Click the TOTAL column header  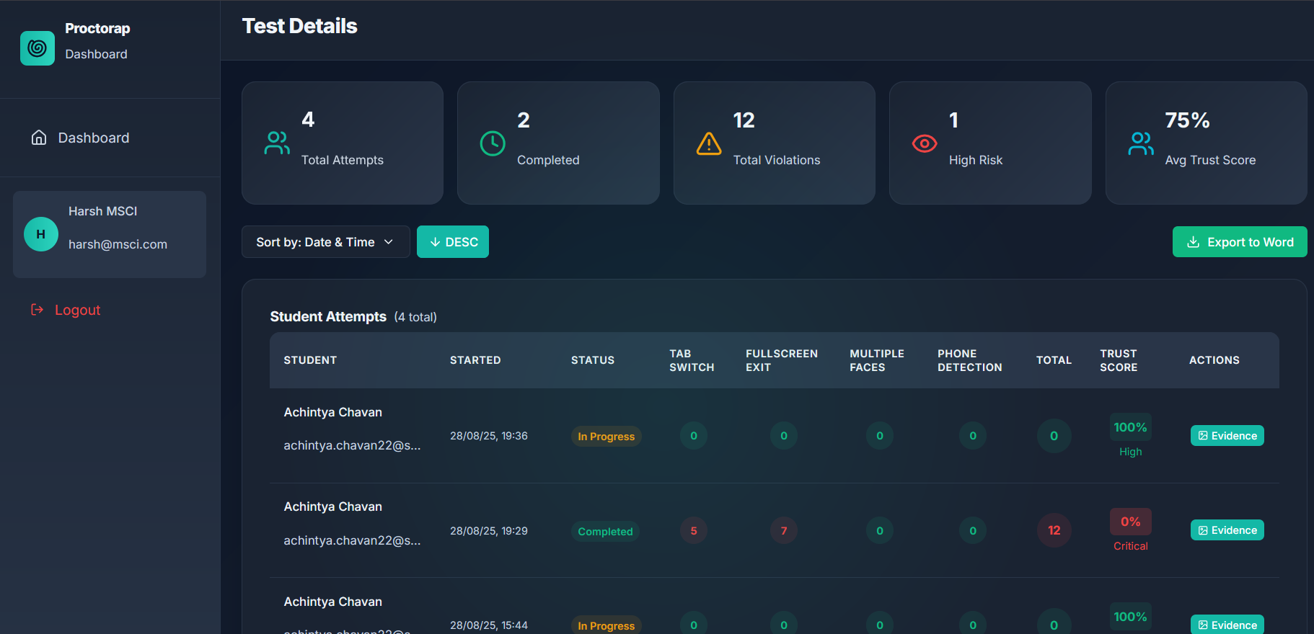[x=1054, y=360]
